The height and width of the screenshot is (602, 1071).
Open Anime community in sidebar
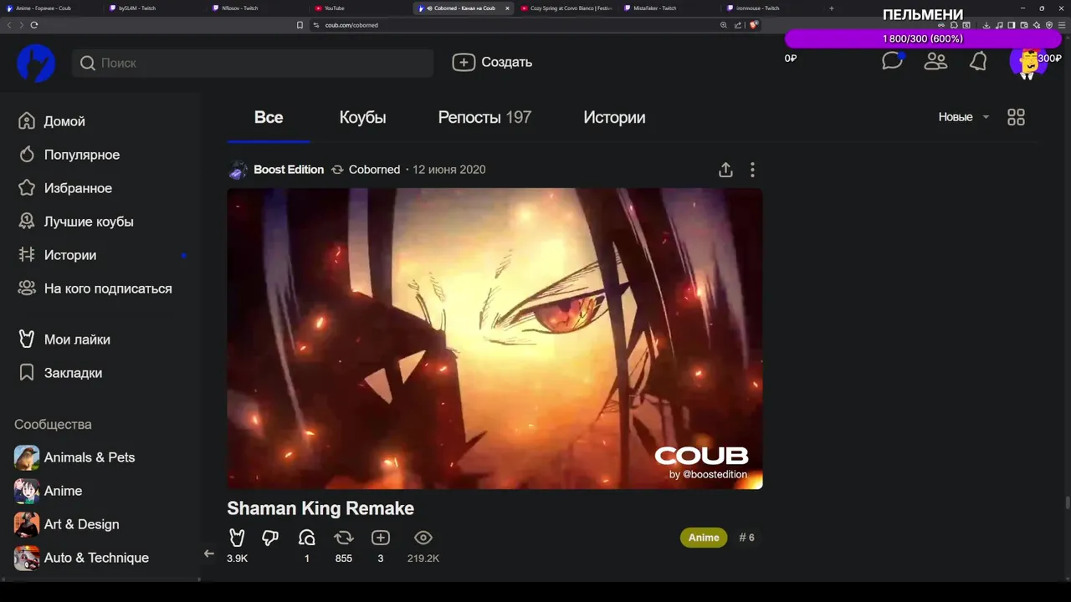(x=49, y=491)
